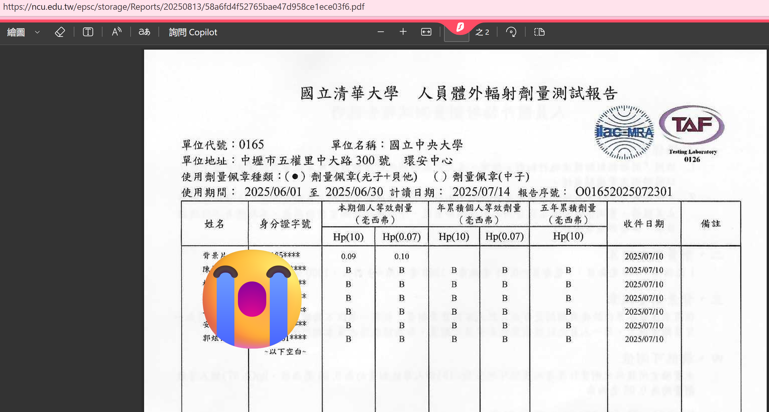This screenshot has width=769, height=412.
Task: Click the reading date 2025/07/14
Action: (x=481, y=192)
